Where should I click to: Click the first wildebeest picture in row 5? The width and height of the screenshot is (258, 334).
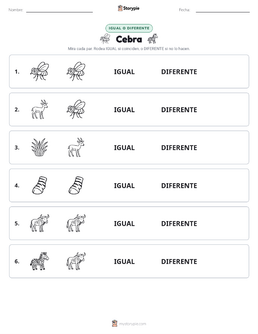tap(39, 223)
